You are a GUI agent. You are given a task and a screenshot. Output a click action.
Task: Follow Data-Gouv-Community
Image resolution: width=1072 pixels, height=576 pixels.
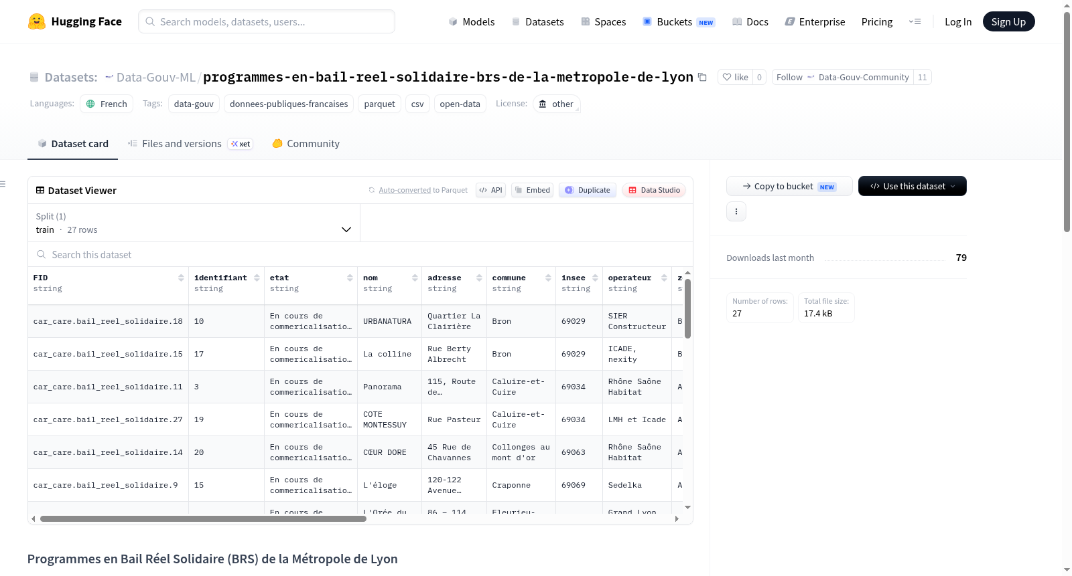pos(842,77)
